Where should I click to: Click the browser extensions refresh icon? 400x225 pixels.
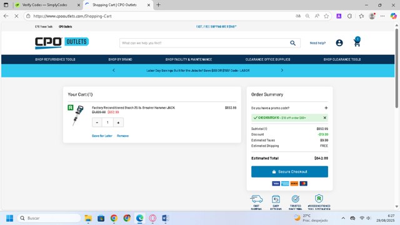click(350, 16)
